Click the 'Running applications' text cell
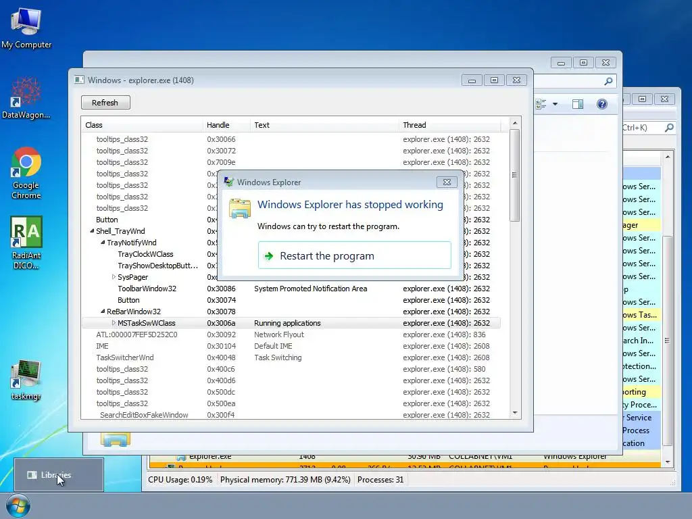The height and width of the screenshot is (519, 692). (287, 322)
